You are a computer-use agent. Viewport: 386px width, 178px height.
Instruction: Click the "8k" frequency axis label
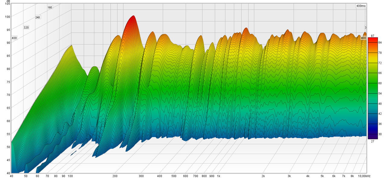click(x=353, y=176)
